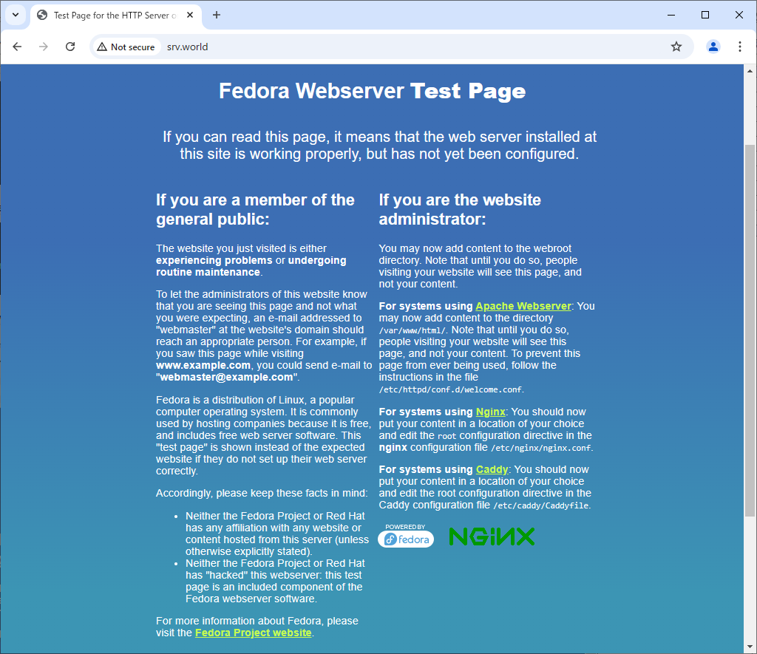The width and height of the screenshot is (757, 654).
Task: Maximize the Chrome browser window
Action: 705,15
